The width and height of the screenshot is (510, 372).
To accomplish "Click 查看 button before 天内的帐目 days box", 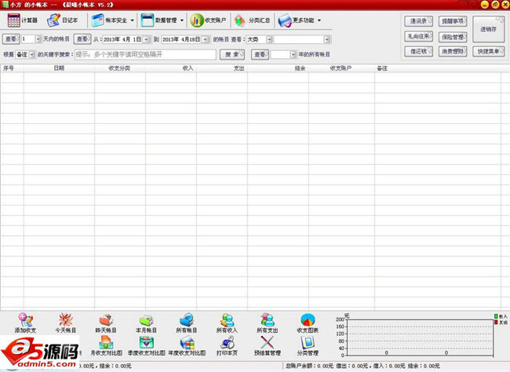I will click(x=11, y=39).
